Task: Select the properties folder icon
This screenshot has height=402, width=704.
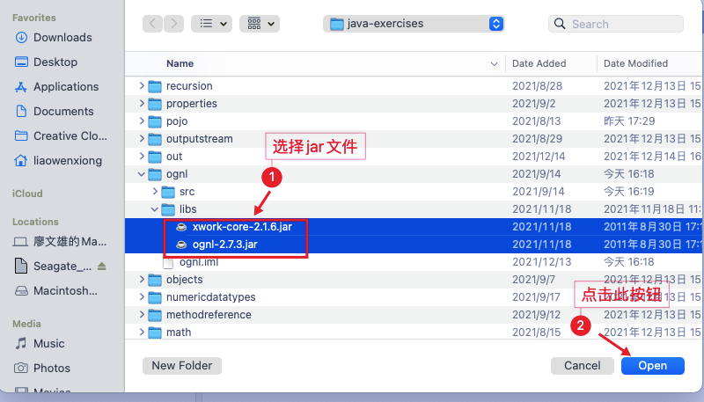Action: pos(155,104)
